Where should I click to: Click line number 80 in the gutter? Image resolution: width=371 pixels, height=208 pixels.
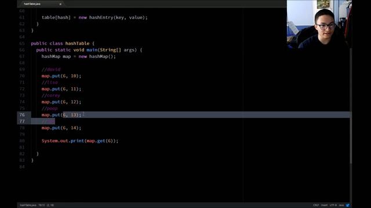pyautogui.click(x=22, y=141)
